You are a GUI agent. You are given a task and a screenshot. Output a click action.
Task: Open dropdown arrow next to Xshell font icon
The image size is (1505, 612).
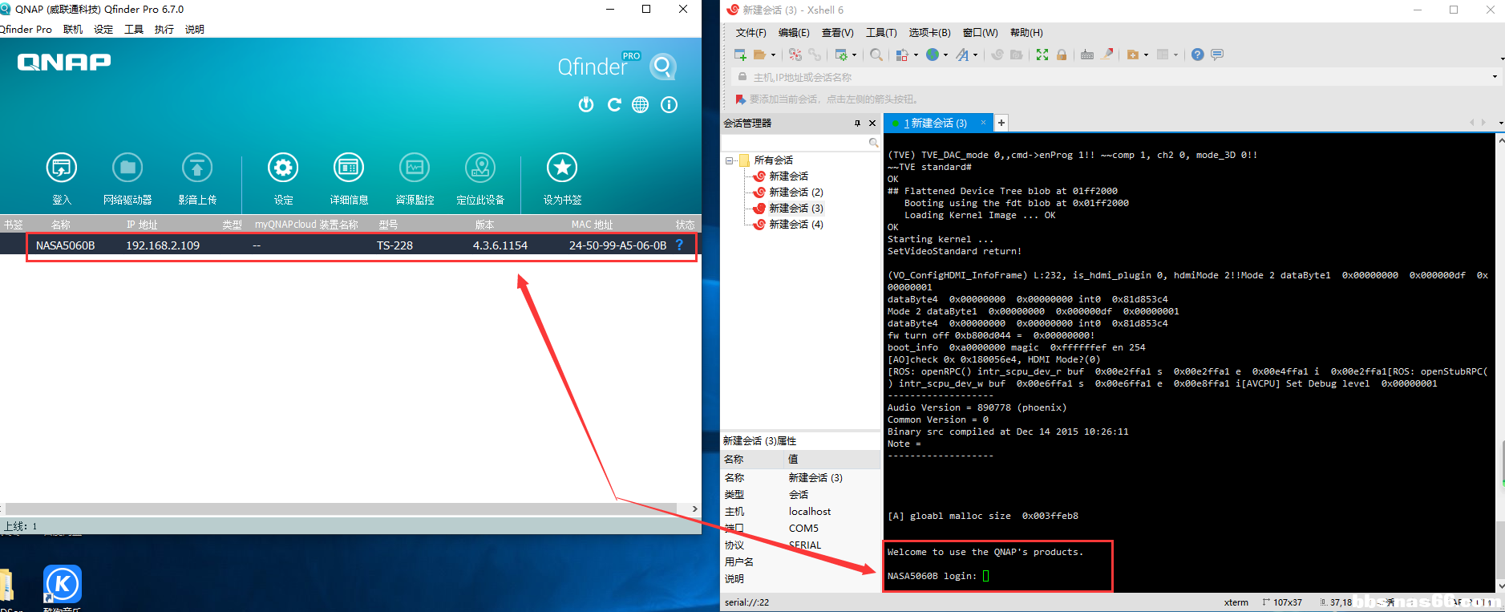[x=975, y=55]
